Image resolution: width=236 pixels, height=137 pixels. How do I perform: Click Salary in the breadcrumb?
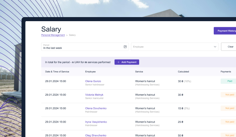point(72,35)
